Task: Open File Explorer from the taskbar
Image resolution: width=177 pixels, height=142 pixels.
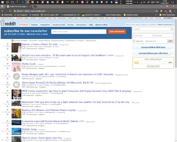Action: click(x=33, y=2)
